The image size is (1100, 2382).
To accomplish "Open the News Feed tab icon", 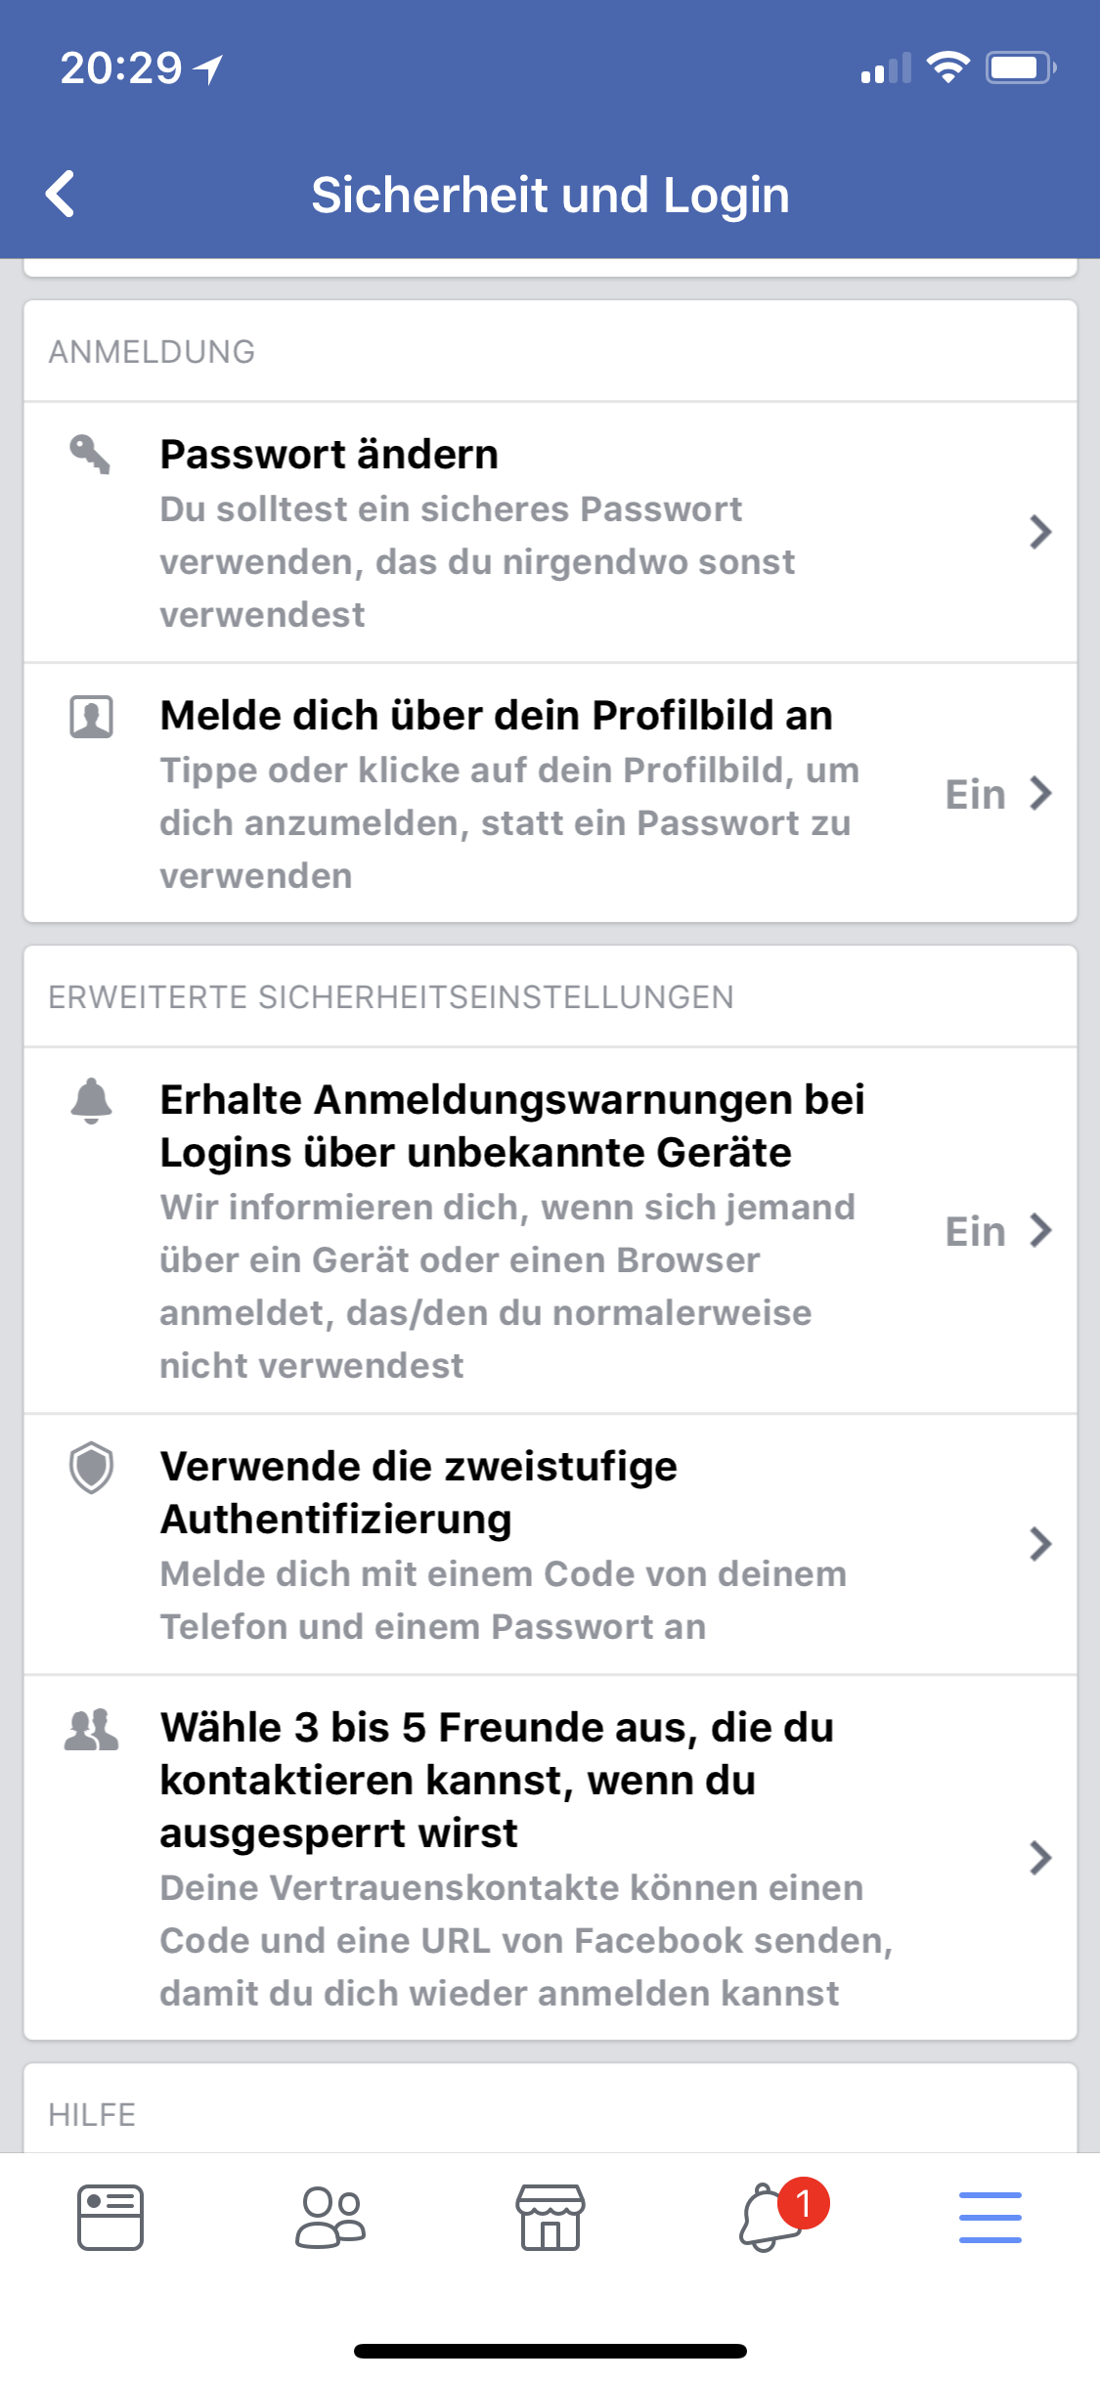I will click(110, 2217).
